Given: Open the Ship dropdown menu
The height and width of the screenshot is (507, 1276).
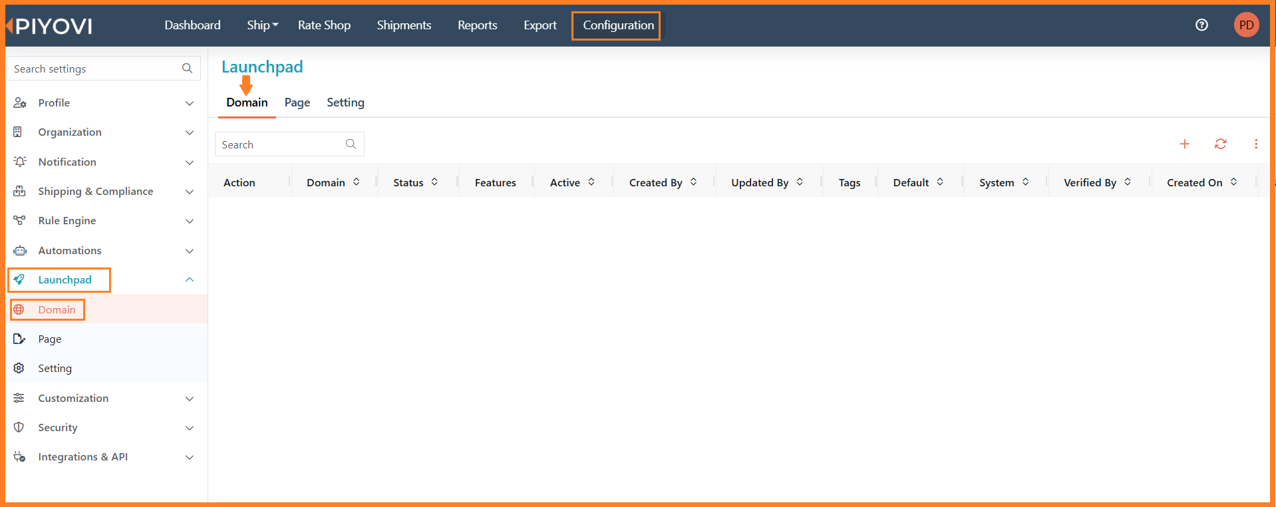Looking at the screenshot, I should click(263, 25).
